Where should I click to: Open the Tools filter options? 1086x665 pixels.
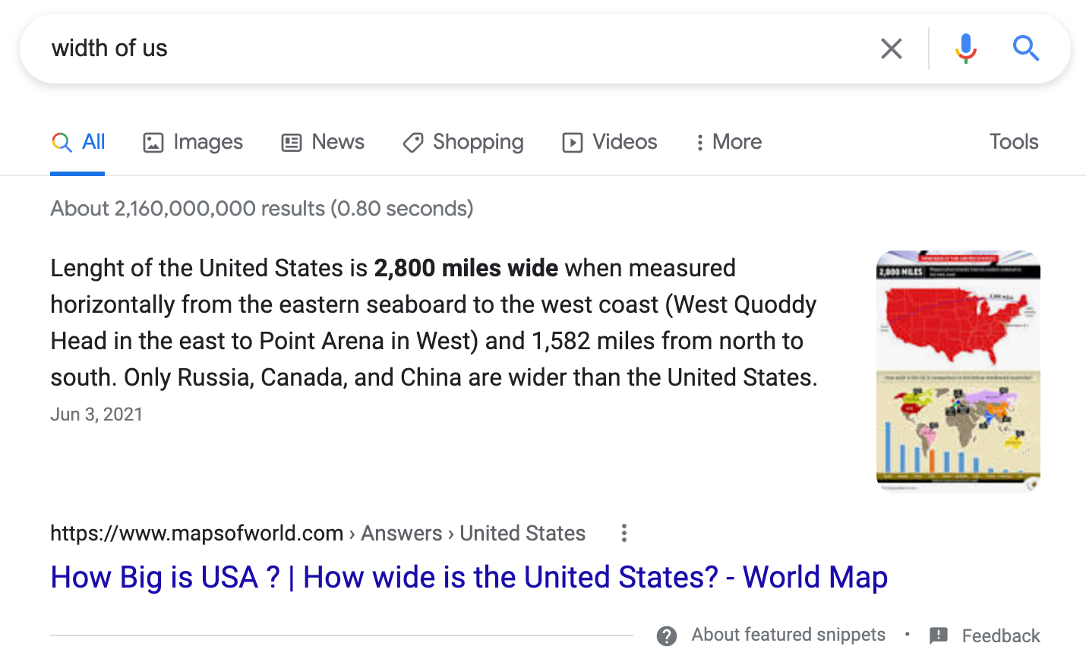pyautogui.click(x=1013, y=142)
